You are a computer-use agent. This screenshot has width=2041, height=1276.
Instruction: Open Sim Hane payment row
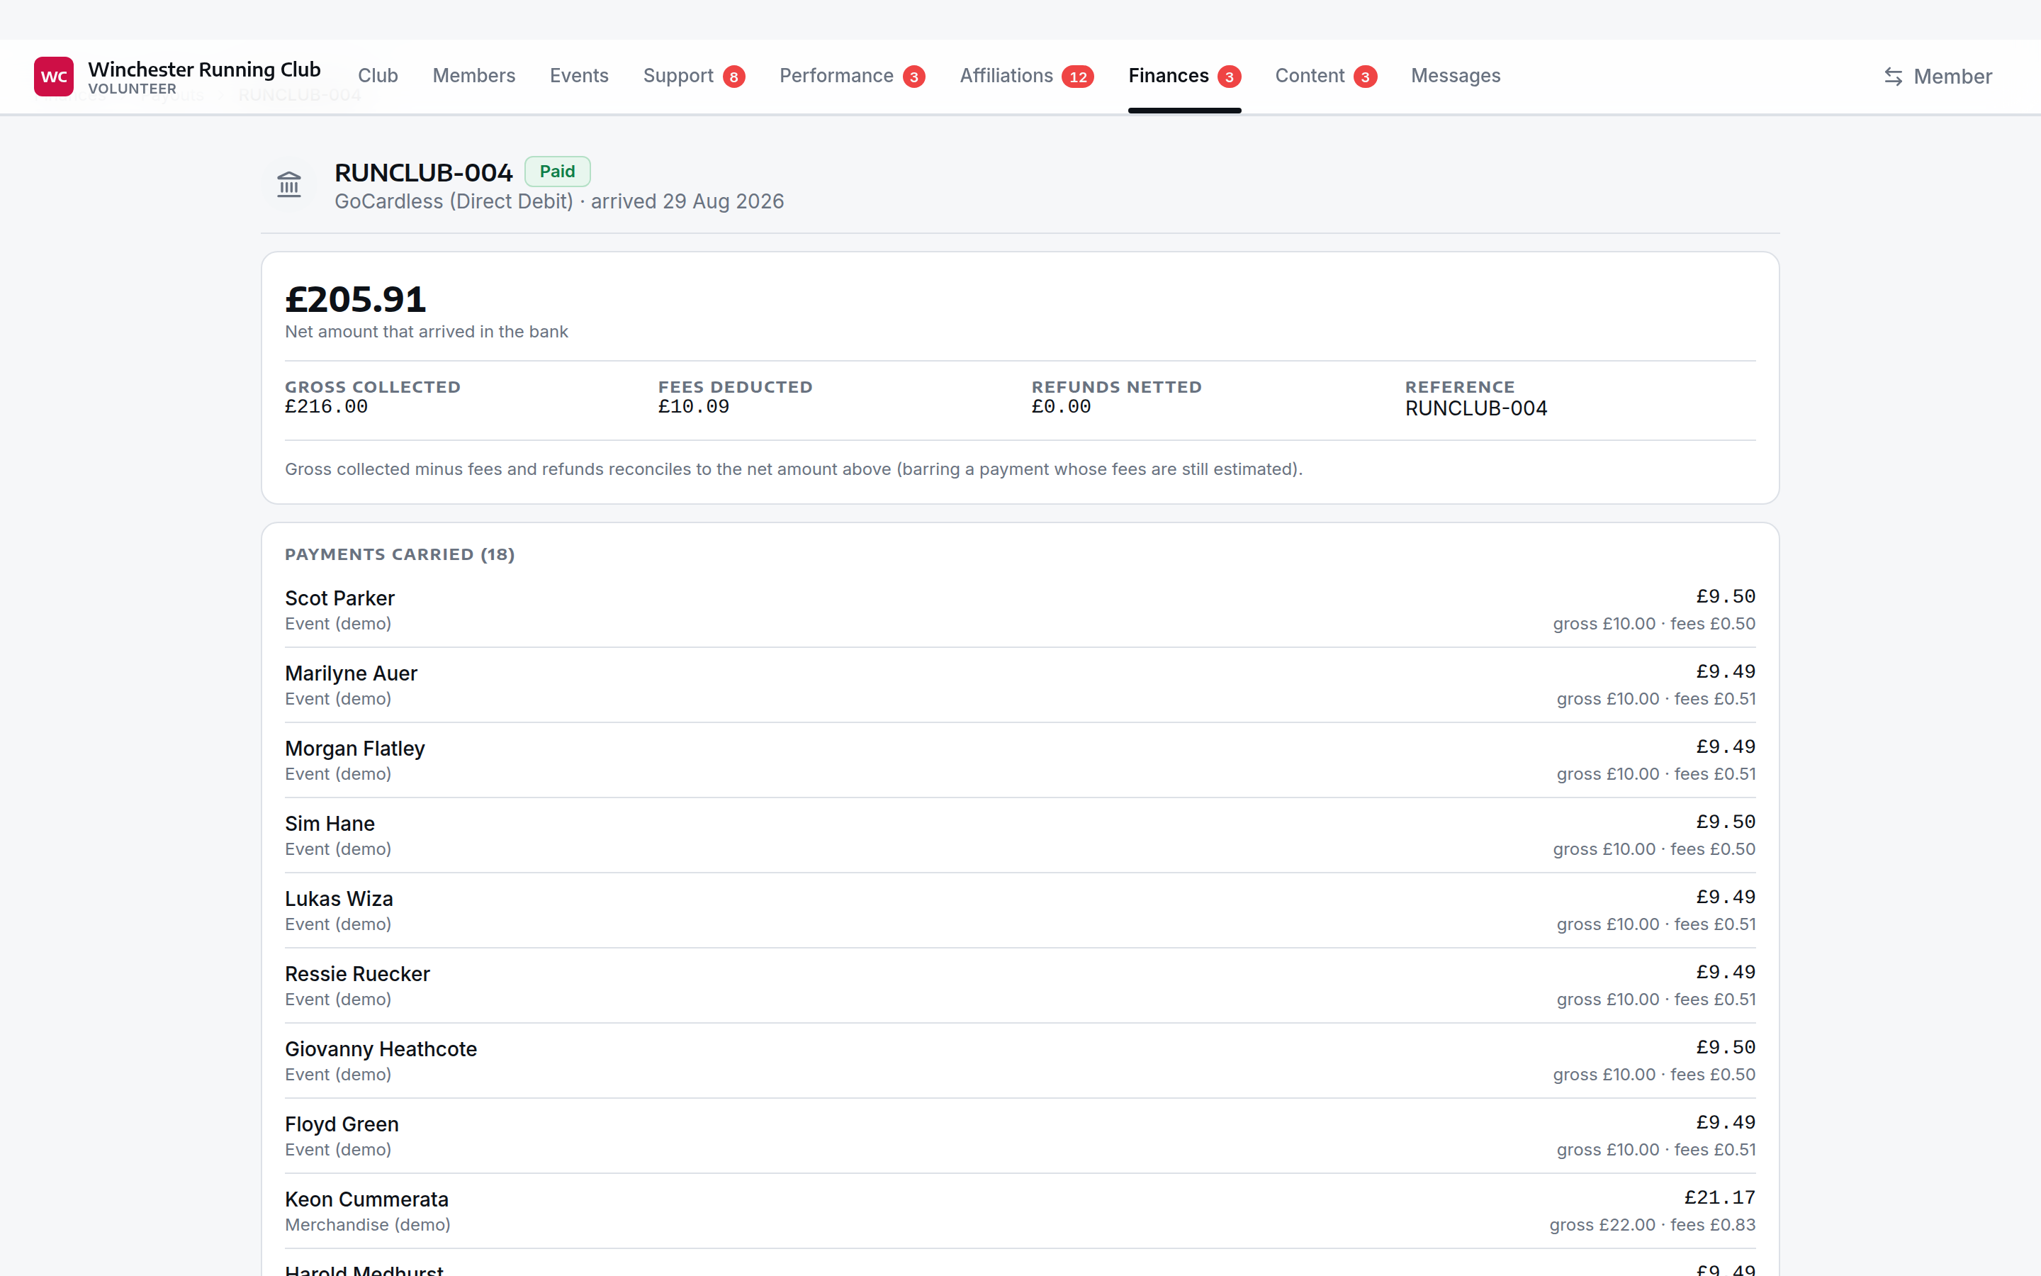[1020, 836]
